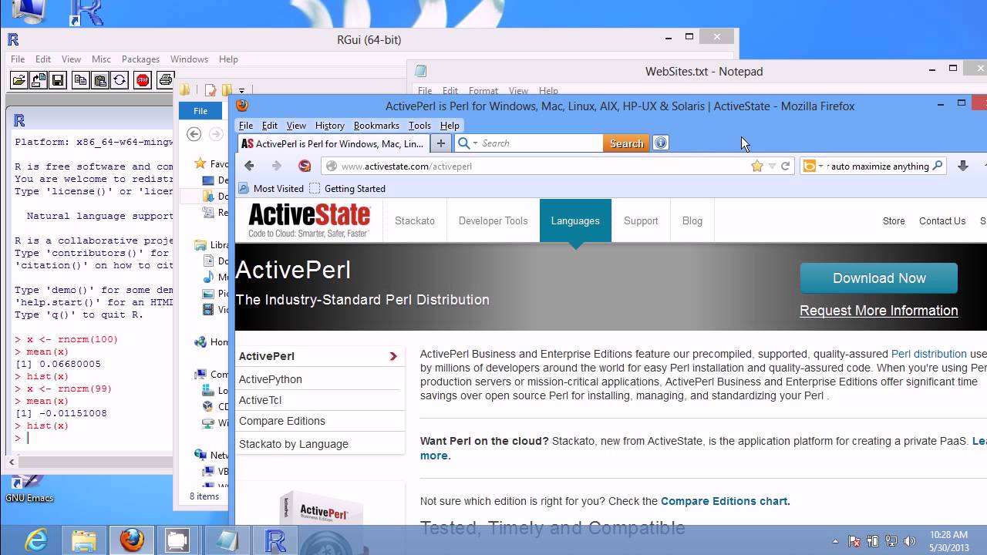Open Internet Explorer from taskbar
Viewport: 987px width, 555px height.
tap(36, 540)
